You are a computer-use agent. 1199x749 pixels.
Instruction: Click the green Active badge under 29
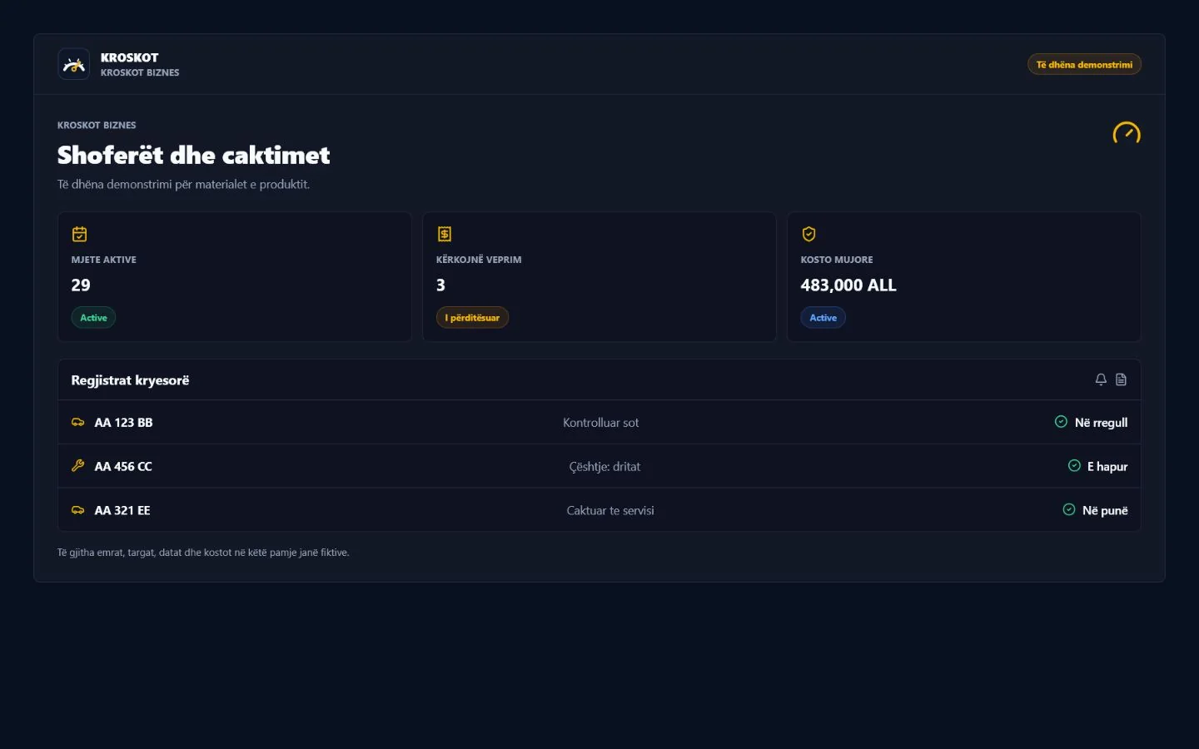(93, 318)
